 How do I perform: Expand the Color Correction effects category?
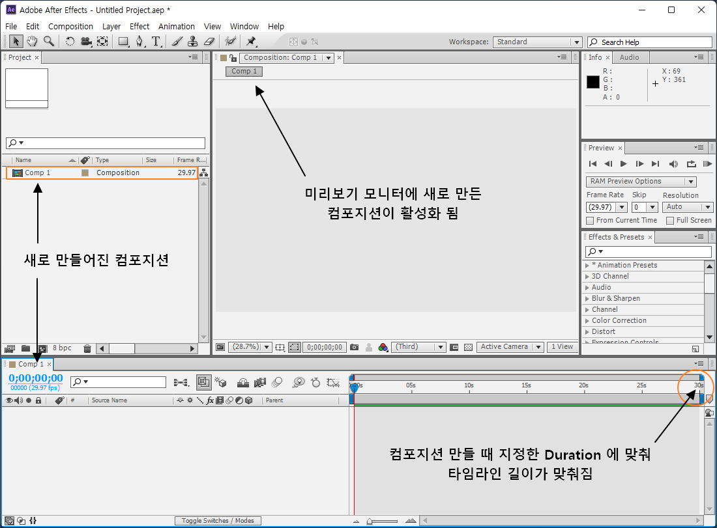click(x=587, y=320)
